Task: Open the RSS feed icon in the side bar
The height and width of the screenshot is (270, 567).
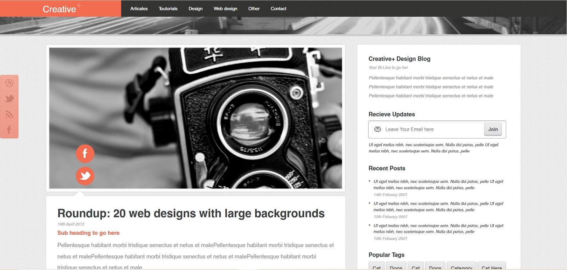Action: point(9,114)
